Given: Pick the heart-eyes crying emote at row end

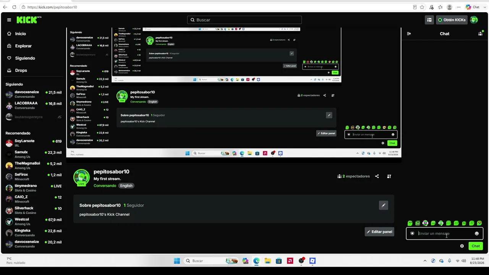Looking at the screenshot, I should coord(479,223).
